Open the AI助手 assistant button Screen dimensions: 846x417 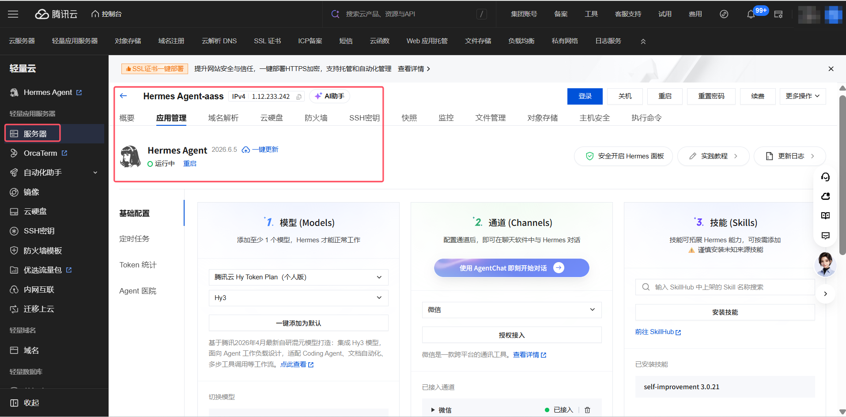329,96
